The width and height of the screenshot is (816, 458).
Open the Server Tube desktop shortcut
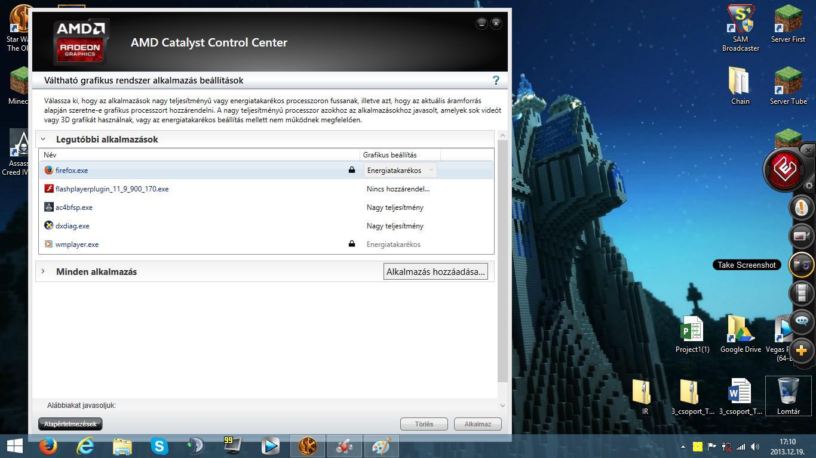coord(788,86)
